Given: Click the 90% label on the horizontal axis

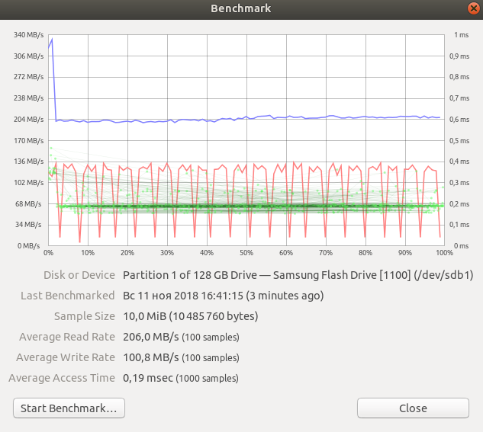Looking at the screenshot, I should point(405,253).
